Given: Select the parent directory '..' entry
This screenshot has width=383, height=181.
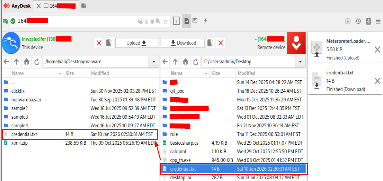Looking at the screenshot, I should pos(80,82).
